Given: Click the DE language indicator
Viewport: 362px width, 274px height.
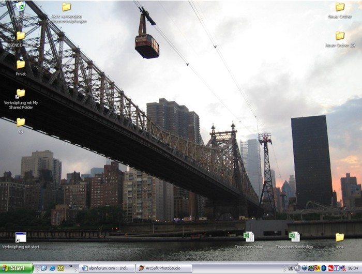Looking at the screenshot, I should [x=291, y=268].
